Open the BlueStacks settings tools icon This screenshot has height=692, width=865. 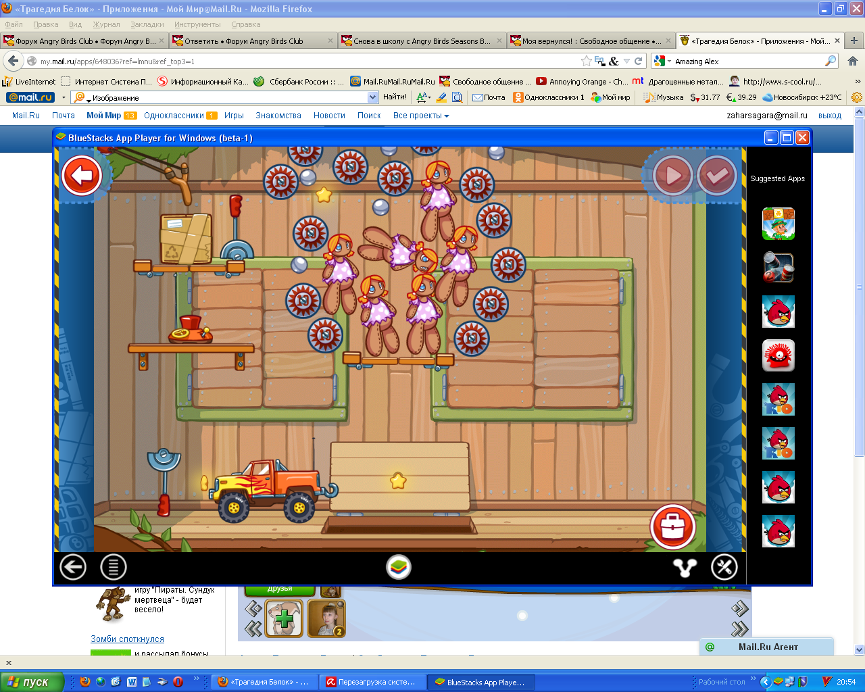[724, 567]
